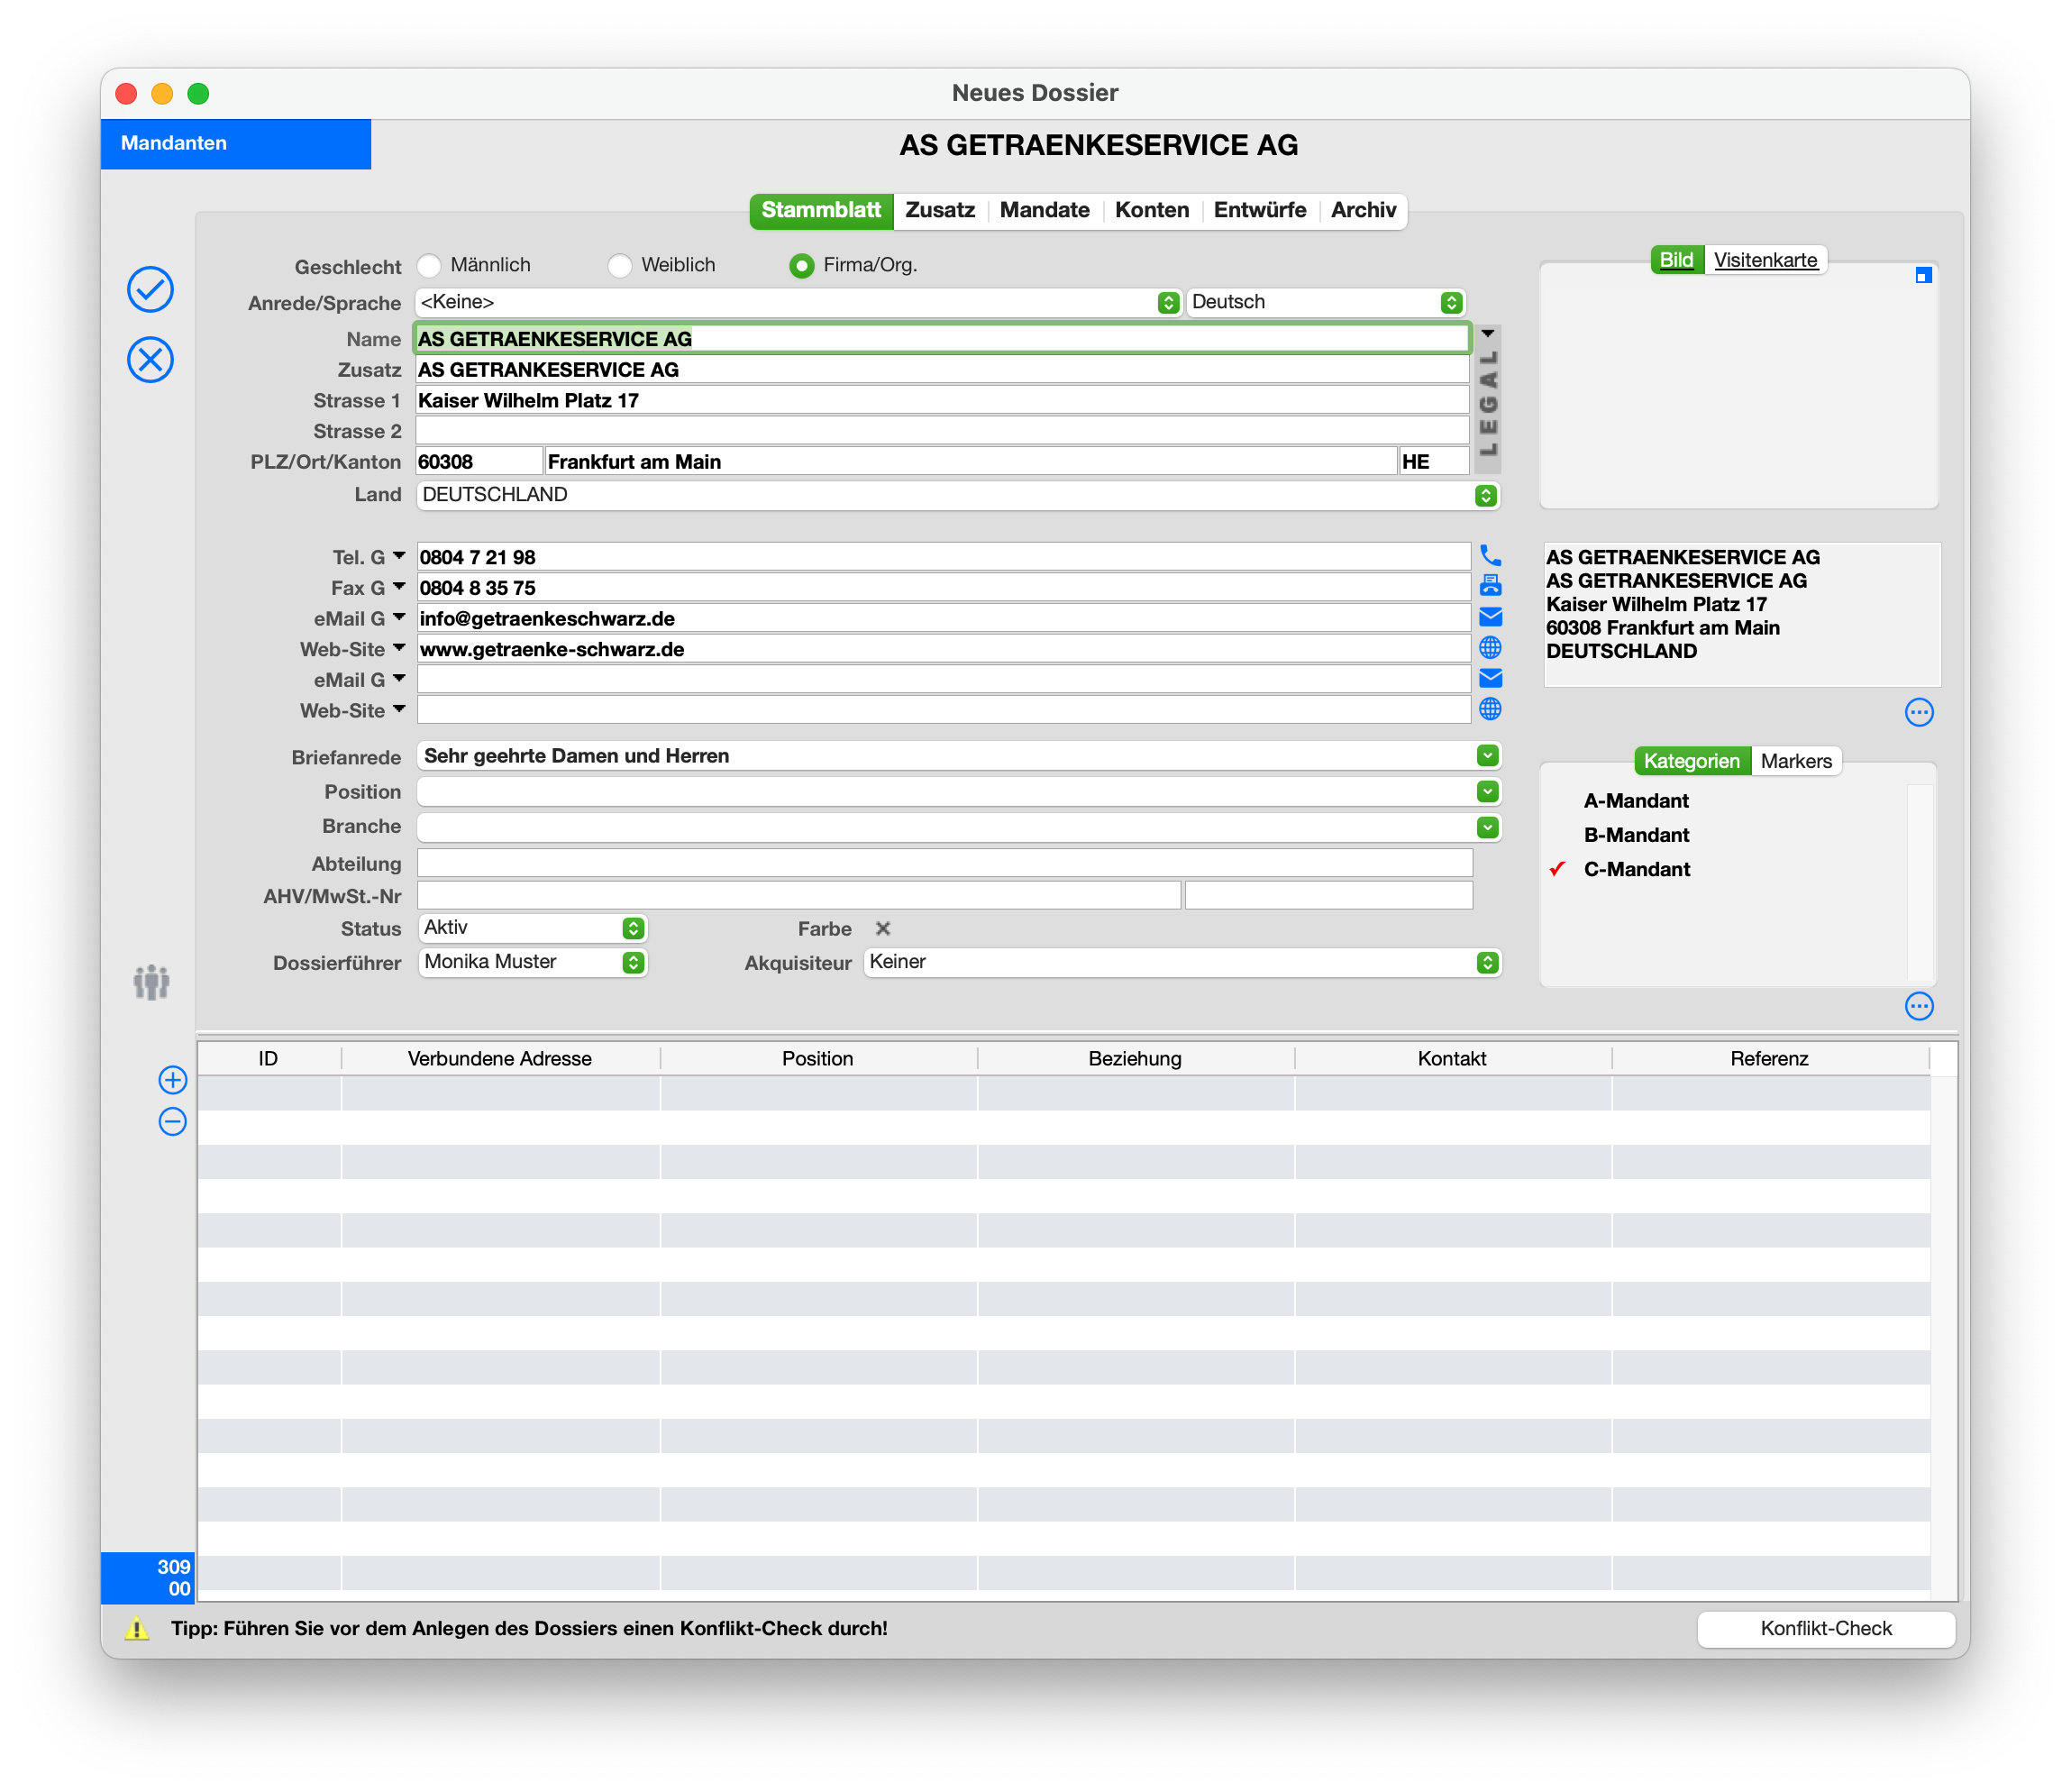Click the Abteilung input field
Viewport: 2071px width, 1792px height.
point(944,863)
